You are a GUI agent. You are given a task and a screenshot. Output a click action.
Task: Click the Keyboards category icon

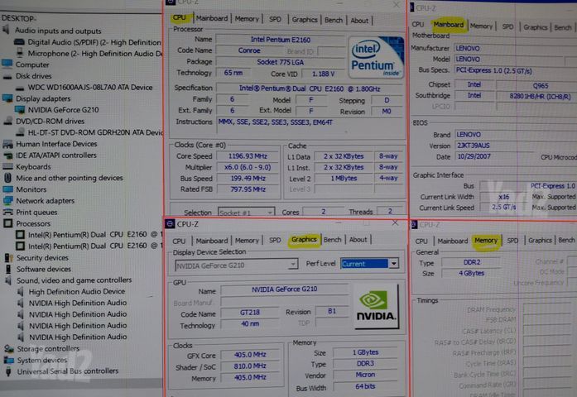coord(7,166)
